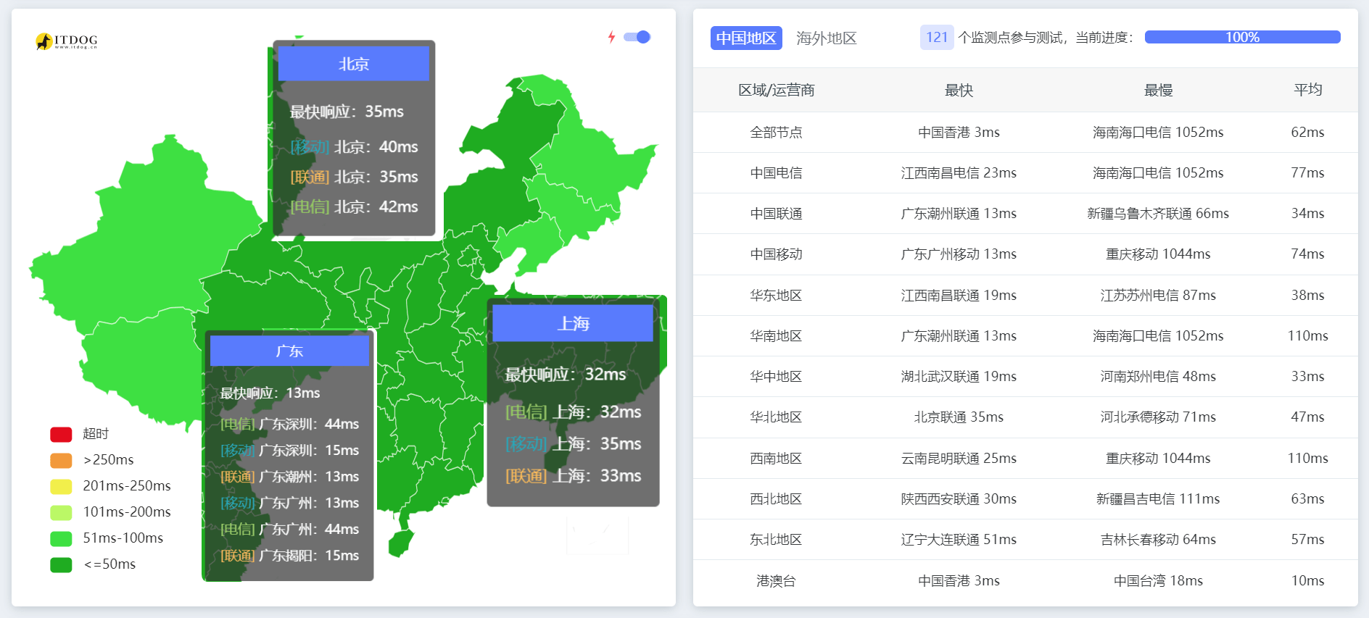Click the 121 monitoring points badge
The image size is (1369, 618).
(x=936, y=38)
